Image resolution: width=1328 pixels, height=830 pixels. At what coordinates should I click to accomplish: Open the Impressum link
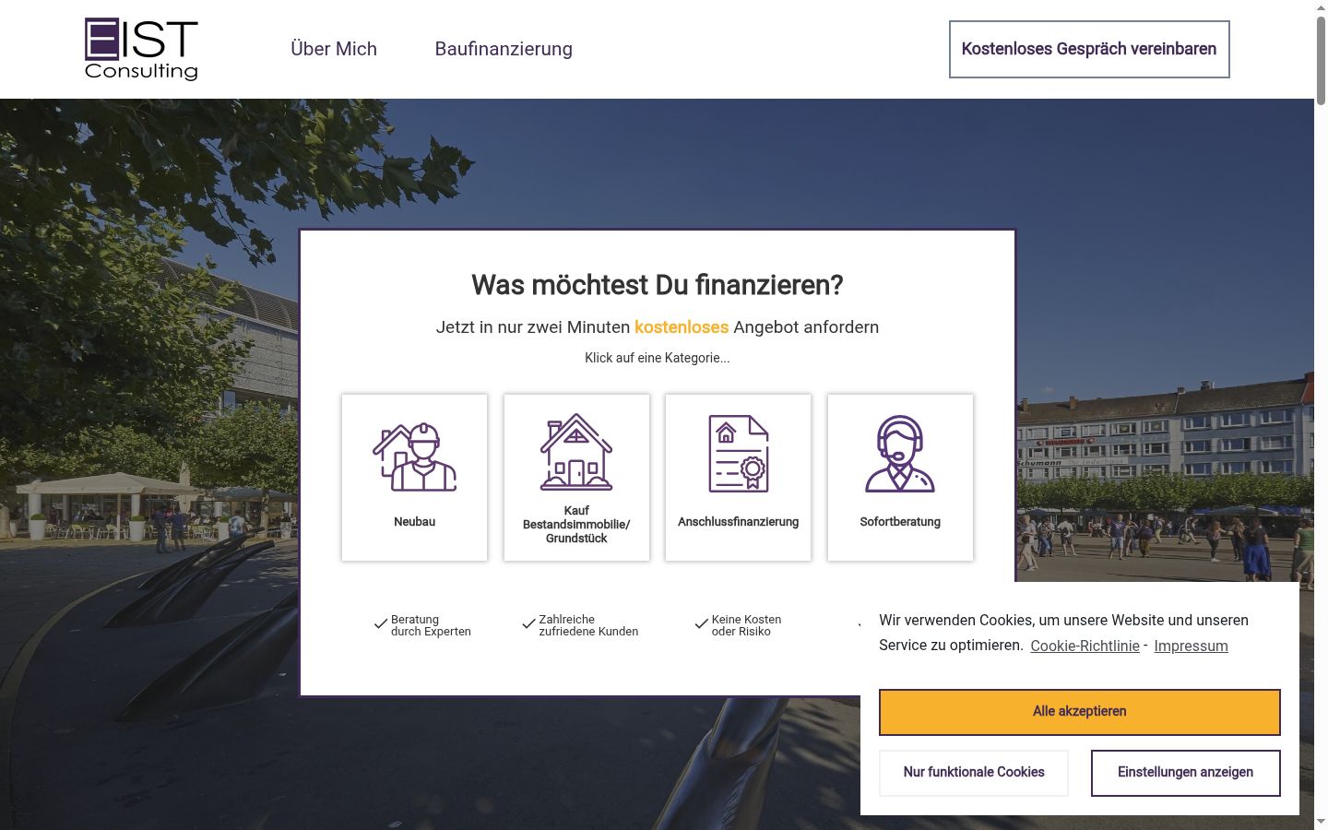pos(1191,646)
